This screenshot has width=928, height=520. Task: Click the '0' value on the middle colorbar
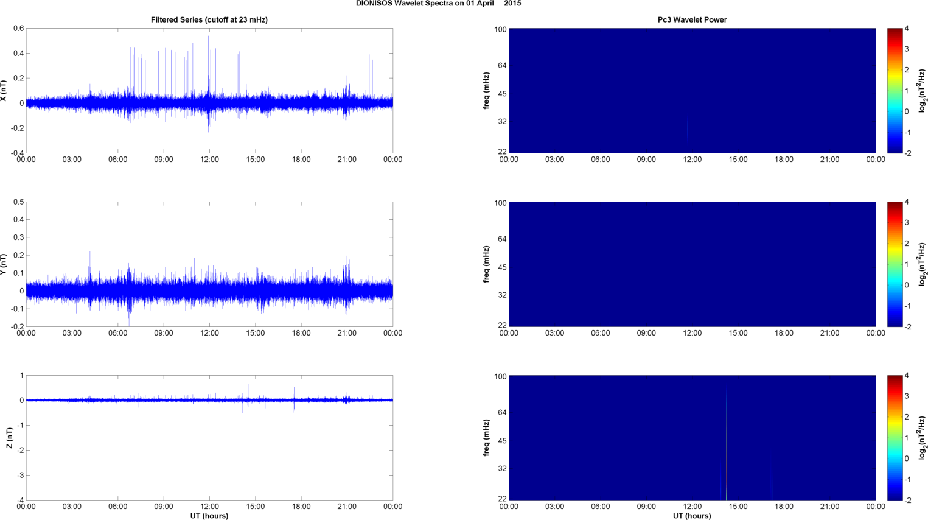pyautogui.click(x=907, y=285)
